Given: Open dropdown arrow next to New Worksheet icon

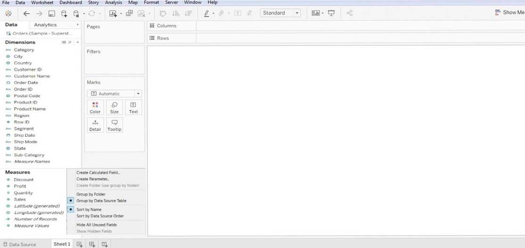Looking at the screenshot, I should pos(121,14).
